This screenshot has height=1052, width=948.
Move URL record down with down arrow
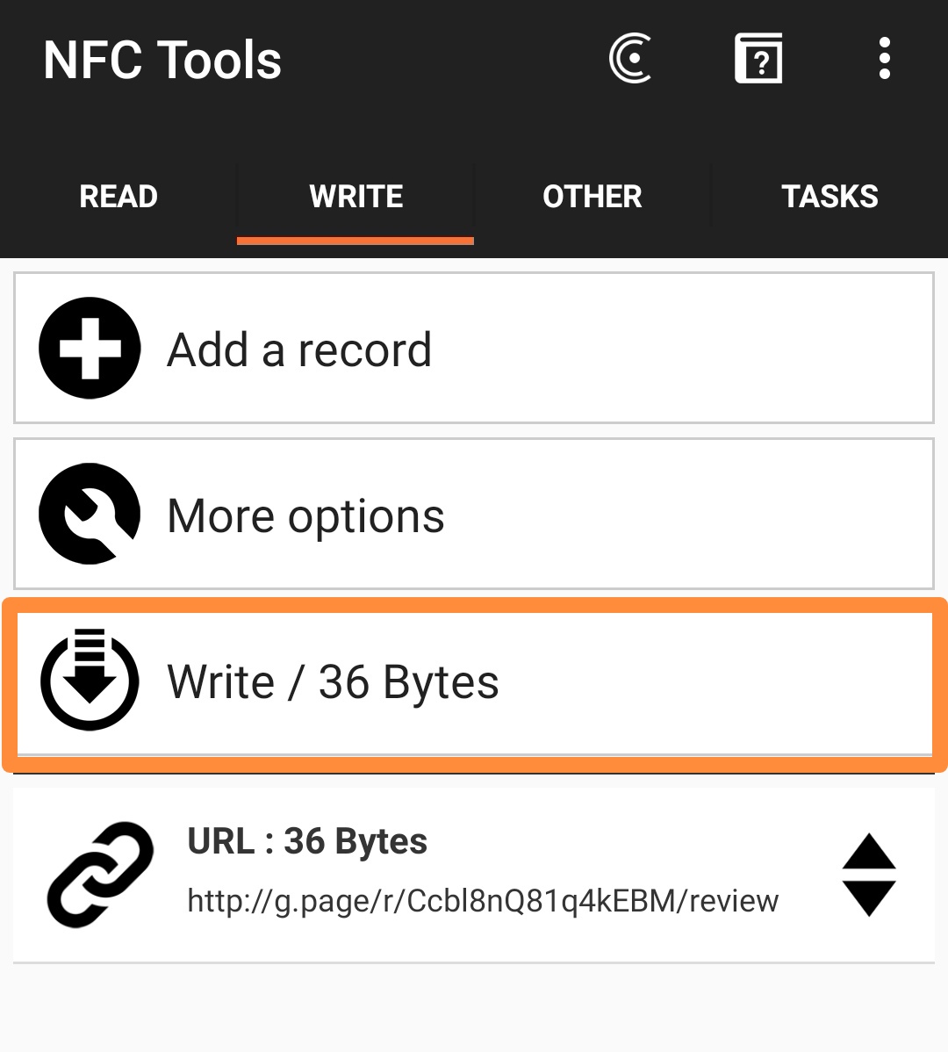(x=869, y=899)
